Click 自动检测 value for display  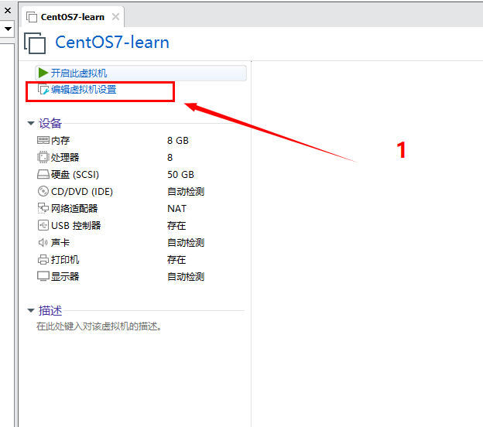click(x=186, y=277)
